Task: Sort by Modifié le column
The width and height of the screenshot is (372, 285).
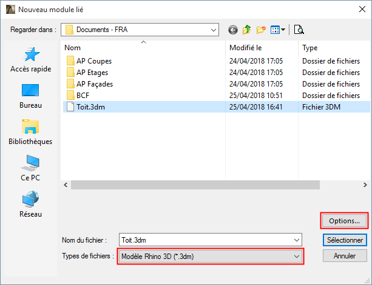Action: (x=262, y=48)
